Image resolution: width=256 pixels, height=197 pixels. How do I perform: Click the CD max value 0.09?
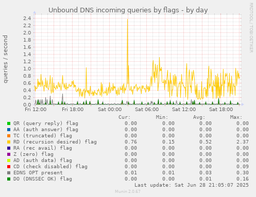click(242, 167)
